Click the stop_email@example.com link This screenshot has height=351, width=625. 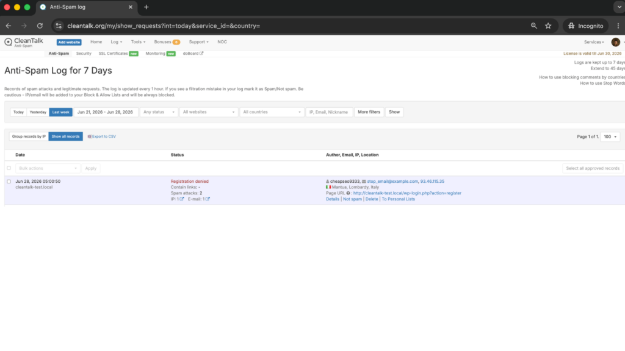click(392, 182)
